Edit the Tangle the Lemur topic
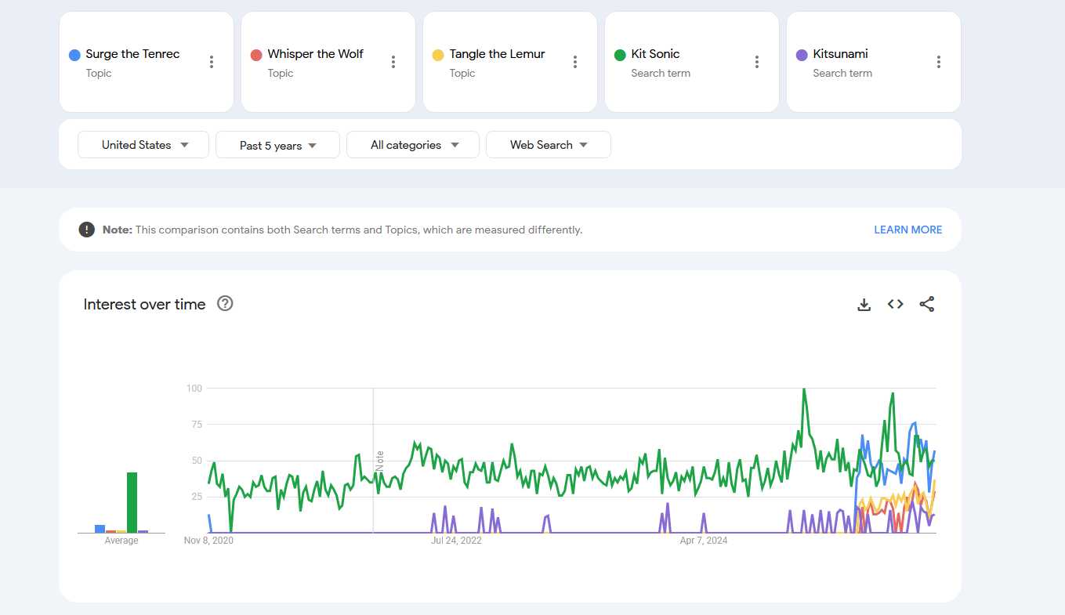1065x615 pixels. tap(497, 54)
